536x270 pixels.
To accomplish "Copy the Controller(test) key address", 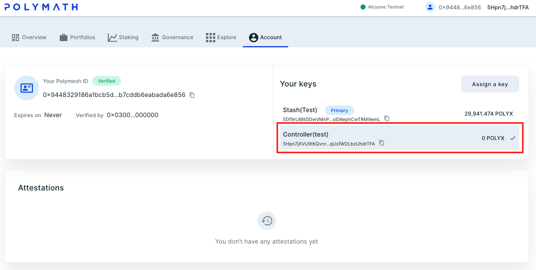I will click(x=382, y=143).
